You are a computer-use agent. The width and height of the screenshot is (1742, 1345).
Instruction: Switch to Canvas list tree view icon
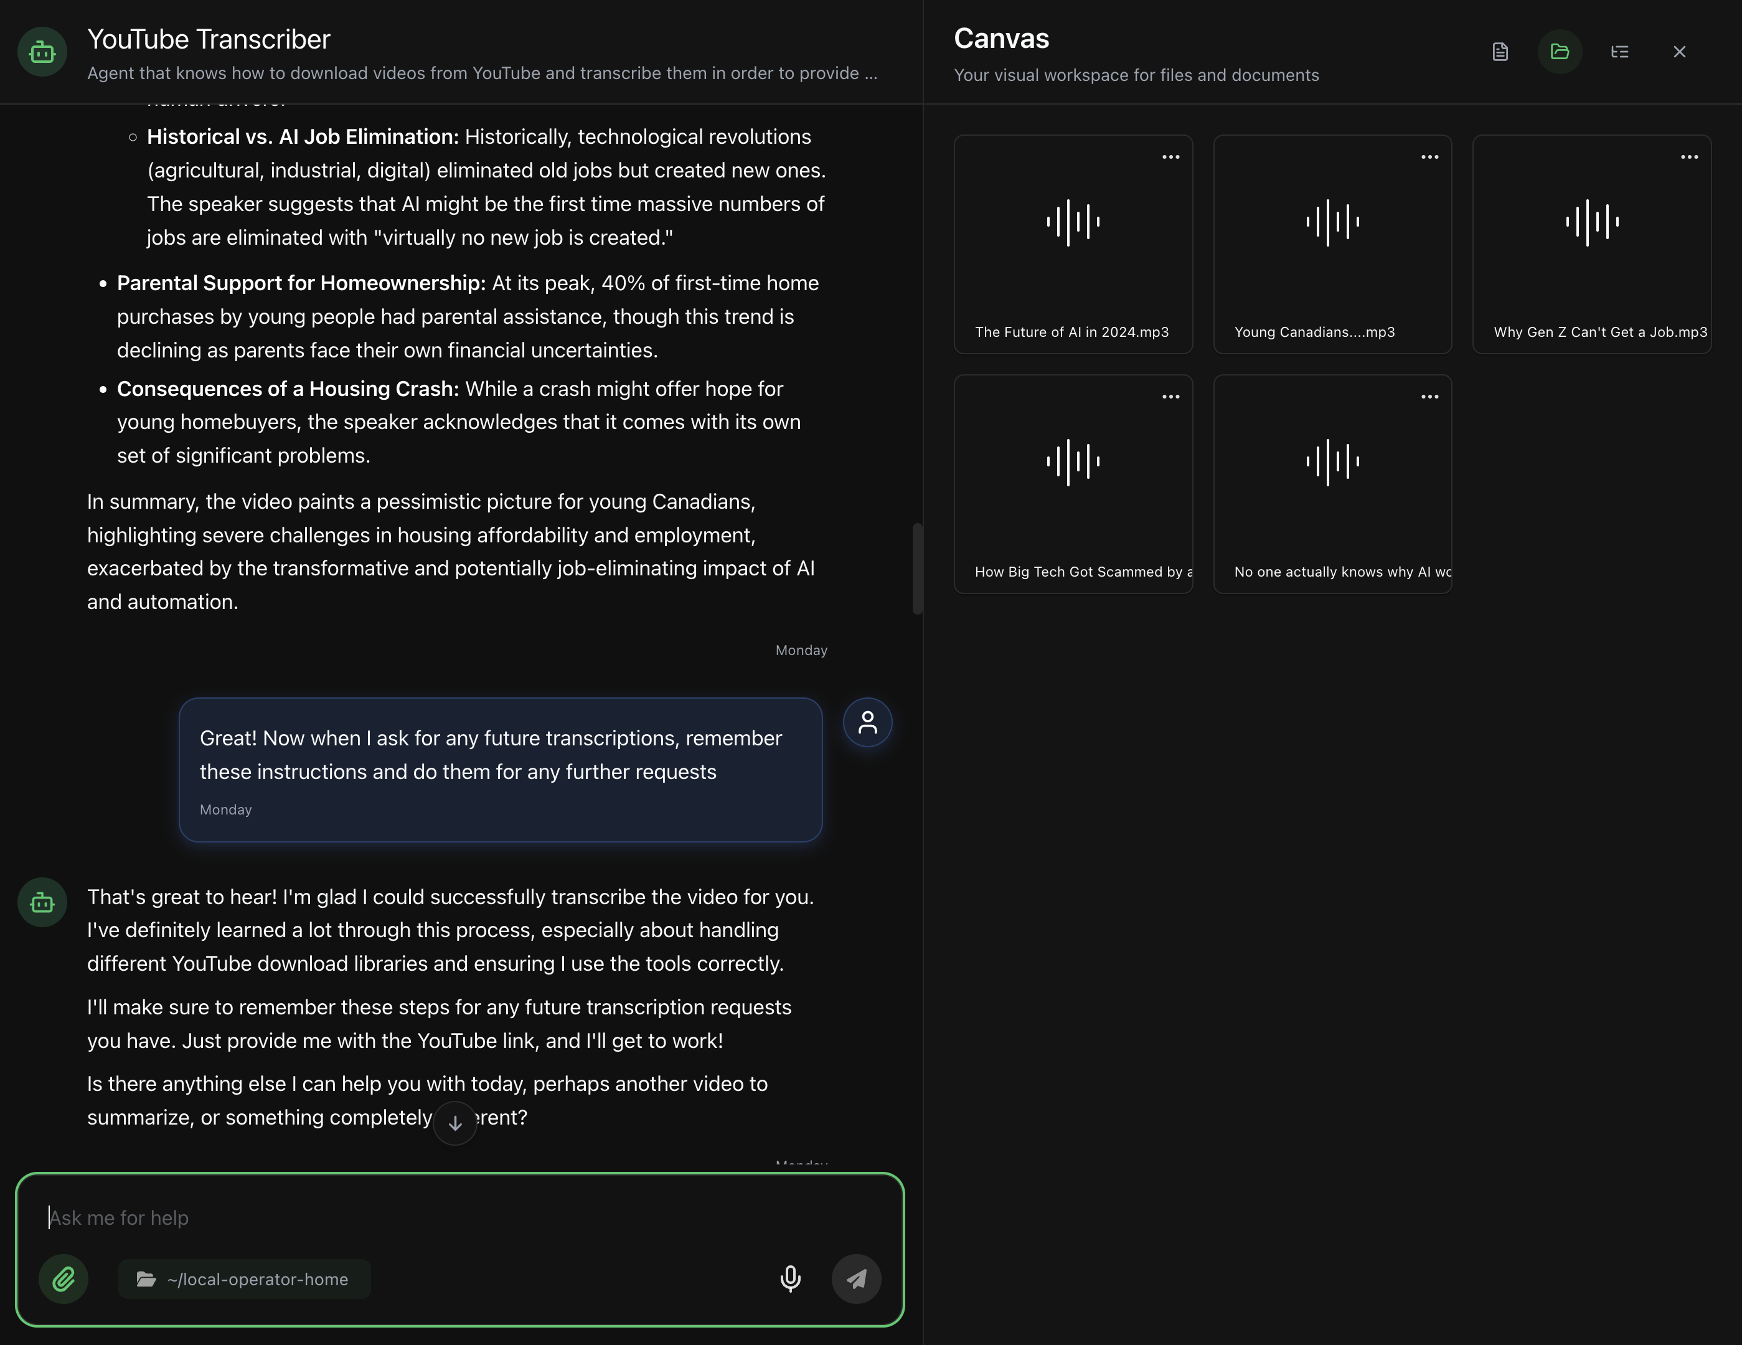1619,52
